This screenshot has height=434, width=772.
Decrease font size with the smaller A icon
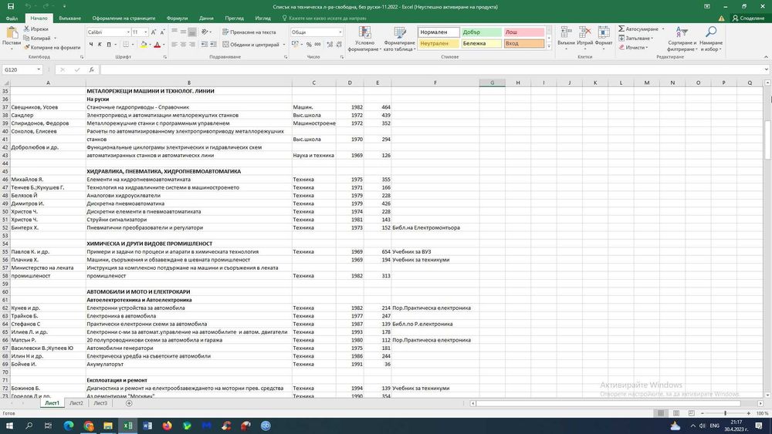162,32
